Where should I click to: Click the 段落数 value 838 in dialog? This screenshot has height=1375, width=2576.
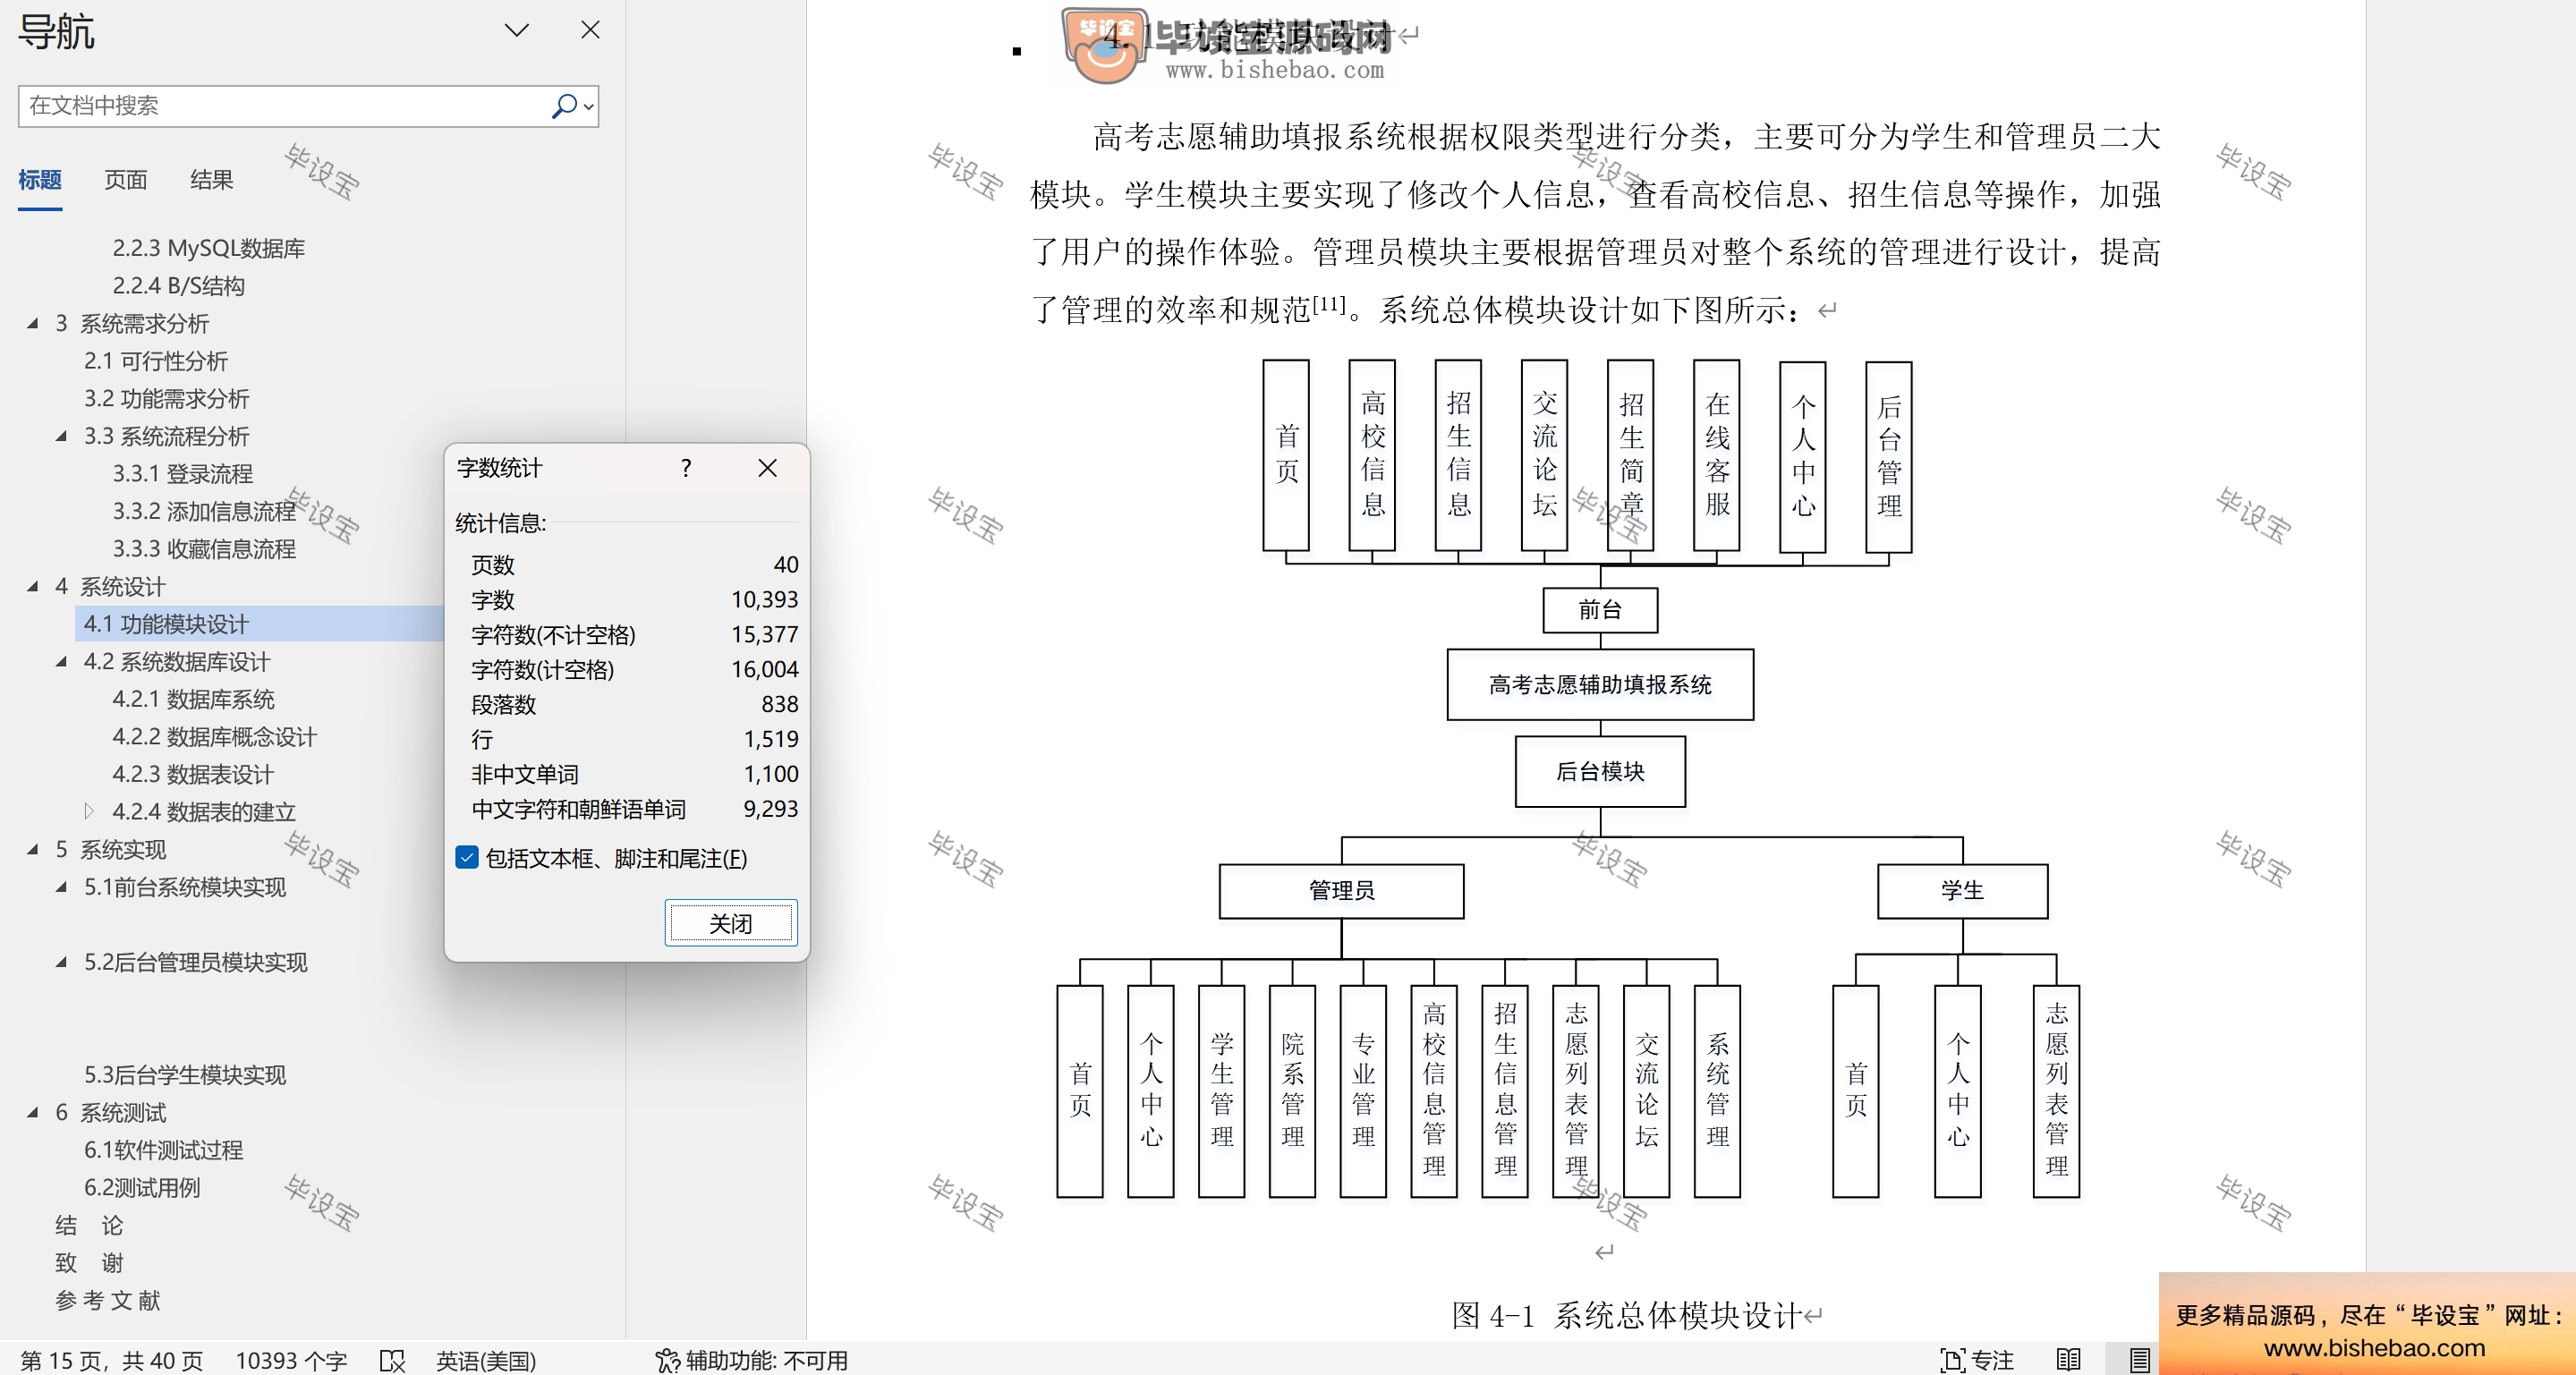[x=779, y=704]
